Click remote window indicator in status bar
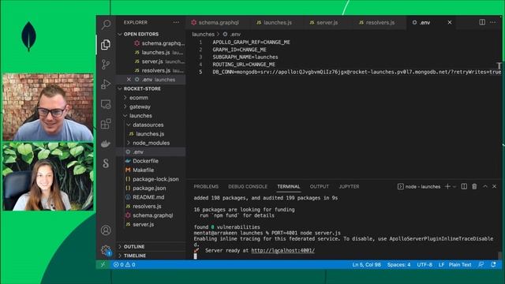The height and width of the screenshot is (284, 505). [103, 264]
